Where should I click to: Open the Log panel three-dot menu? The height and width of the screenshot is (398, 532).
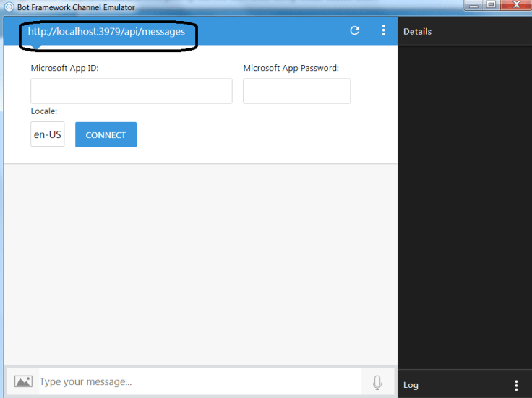pos(516,385)
